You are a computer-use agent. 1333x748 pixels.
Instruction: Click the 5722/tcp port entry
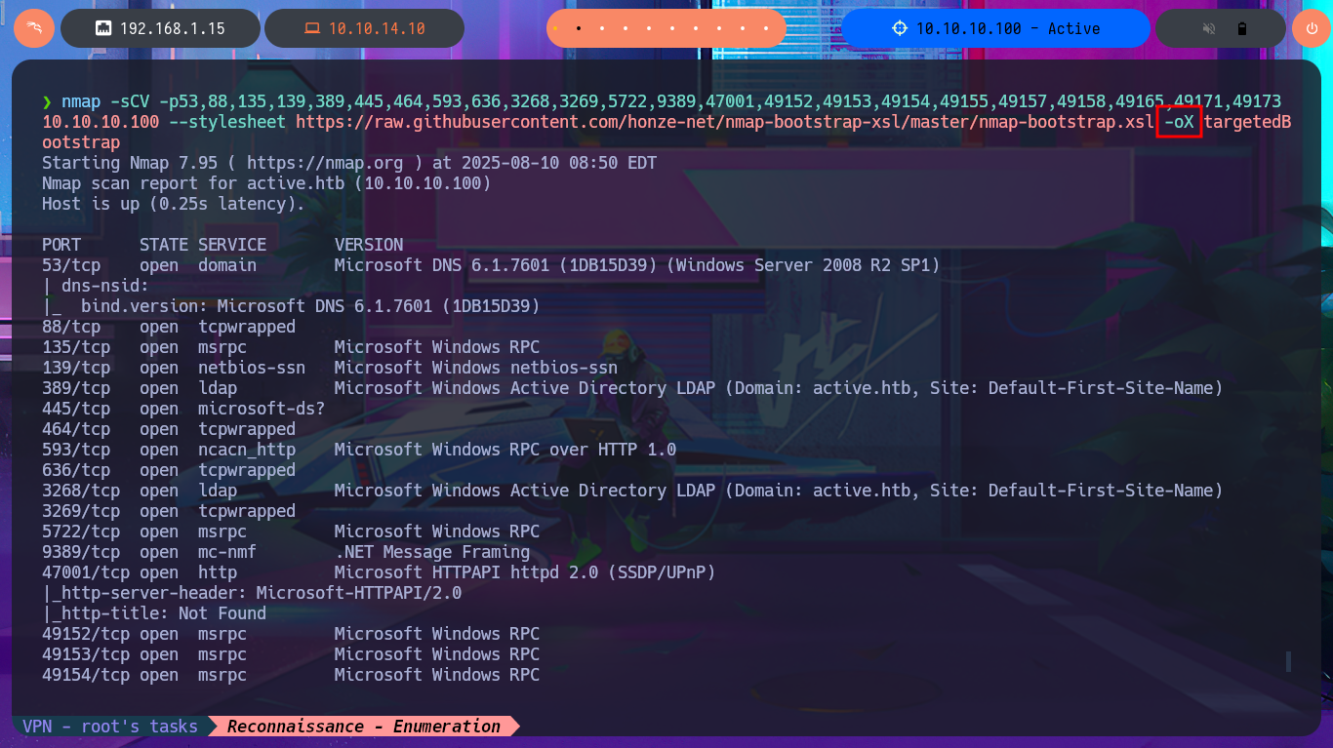(81, 531)
